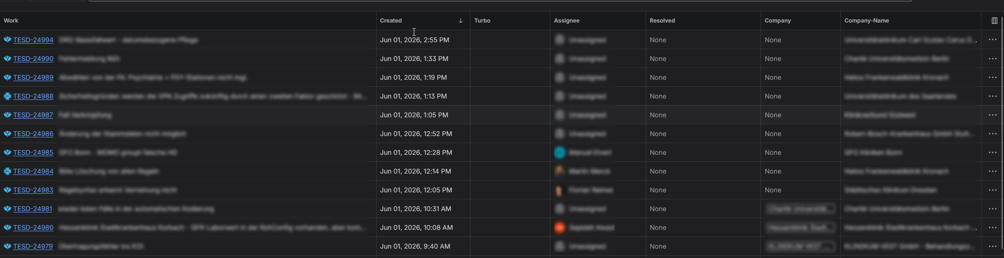Select created date Jun 01, 2026, 10:31 AM
This screenshot has width=1004, height=258.
pyautogui.click(x=416, y=209)
